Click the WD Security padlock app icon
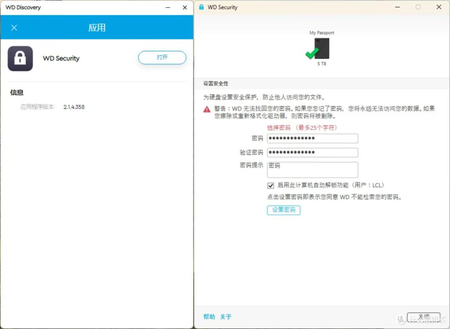This screenshot has height=329, width=450. coord(20,59)
